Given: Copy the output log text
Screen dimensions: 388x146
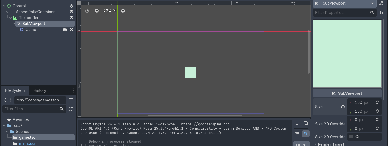Looking at the screenshot, I should coord(306,123).
